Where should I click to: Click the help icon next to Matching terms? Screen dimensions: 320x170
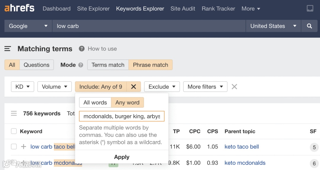(x=81, y=49)
